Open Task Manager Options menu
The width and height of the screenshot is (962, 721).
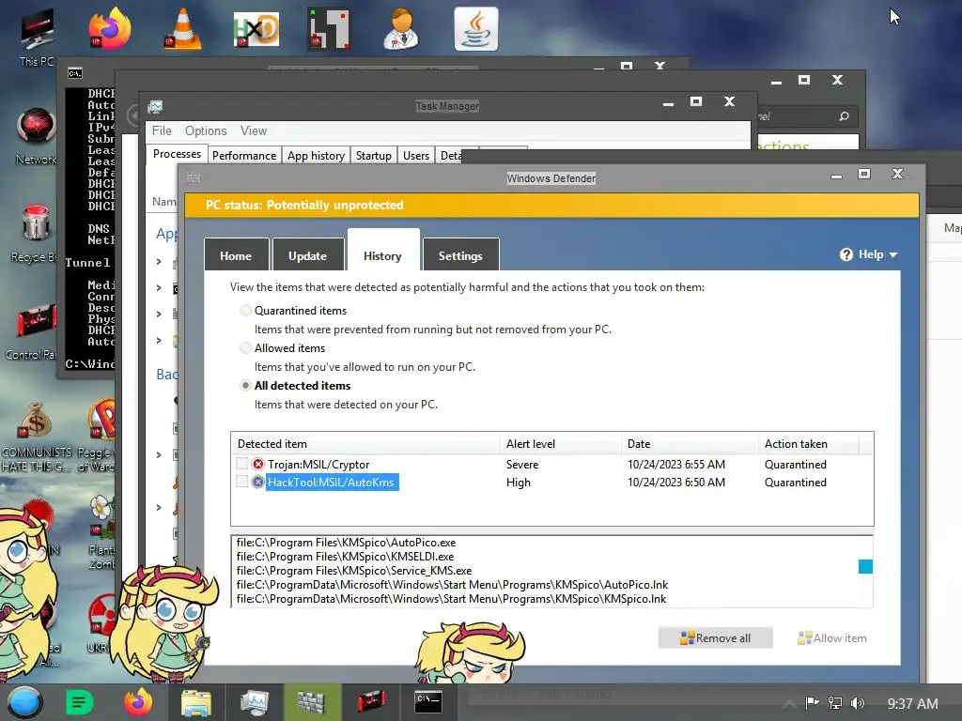206,130
